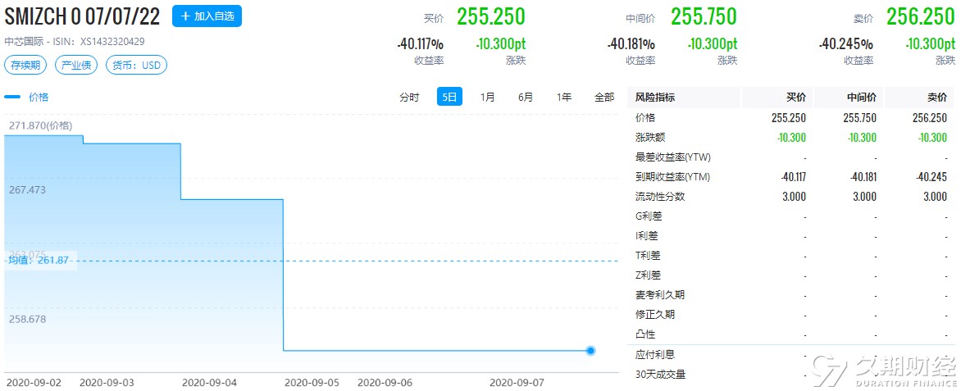
Task: Click the 麦考利久期 row label
Action: [x=660, y=295]
